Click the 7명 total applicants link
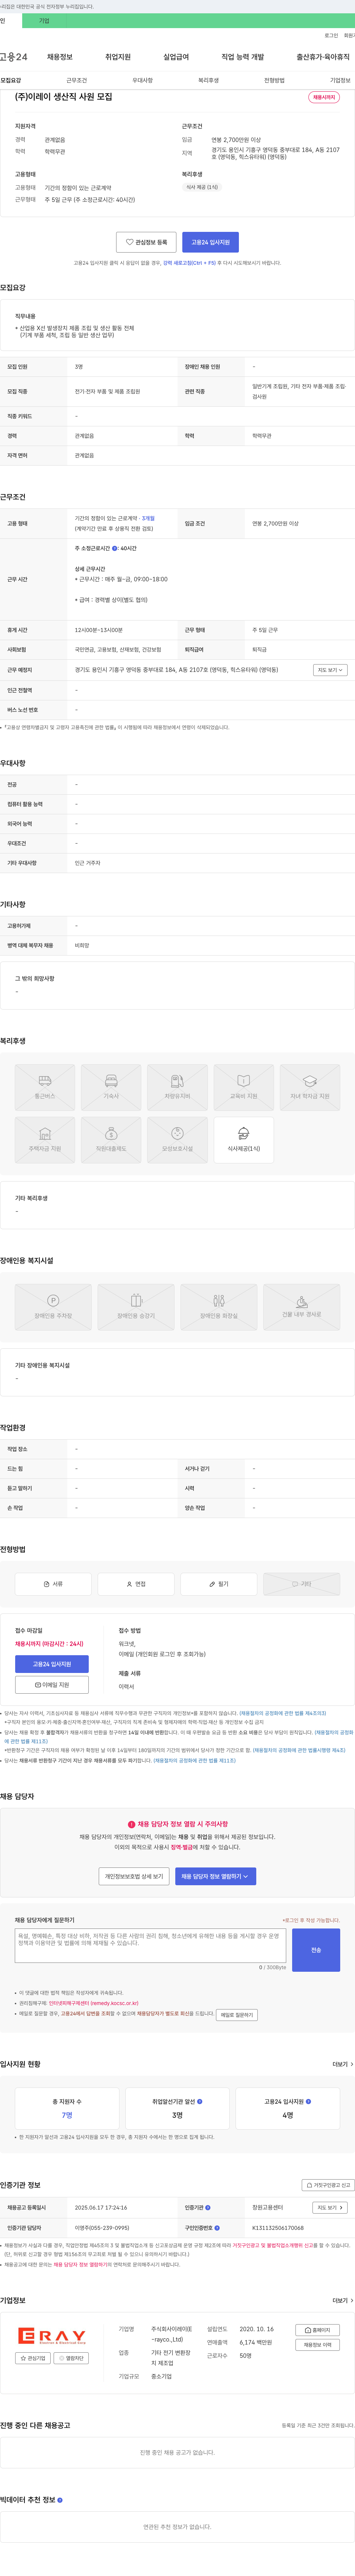The image size is (355, 2576). click(x=67, y=2115)
